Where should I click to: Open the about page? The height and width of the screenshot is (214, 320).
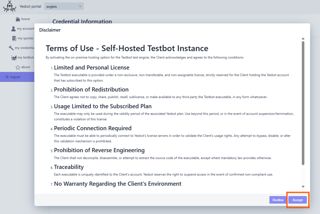point(22,67)
